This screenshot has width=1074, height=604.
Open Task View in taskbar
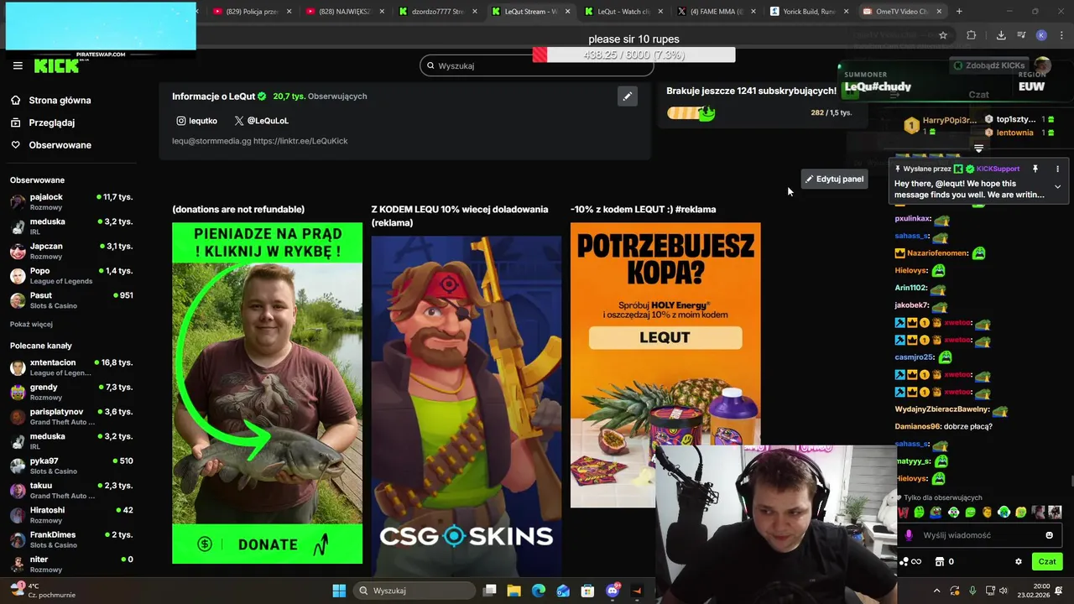click(490, 591)
